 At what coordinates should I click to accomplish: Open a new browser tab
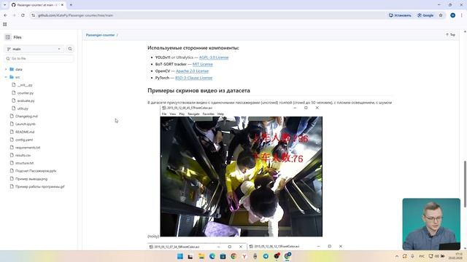(x=71, y=5)
